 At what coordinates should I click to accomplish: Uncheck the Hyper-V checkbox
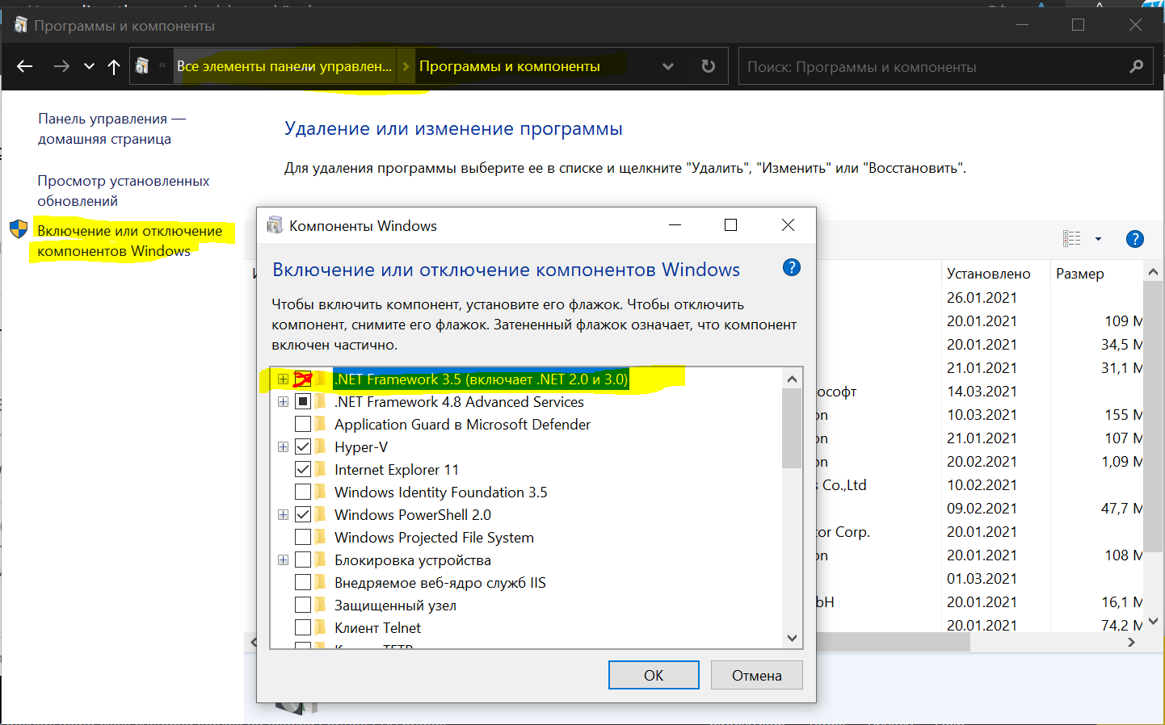coord(303,446)
